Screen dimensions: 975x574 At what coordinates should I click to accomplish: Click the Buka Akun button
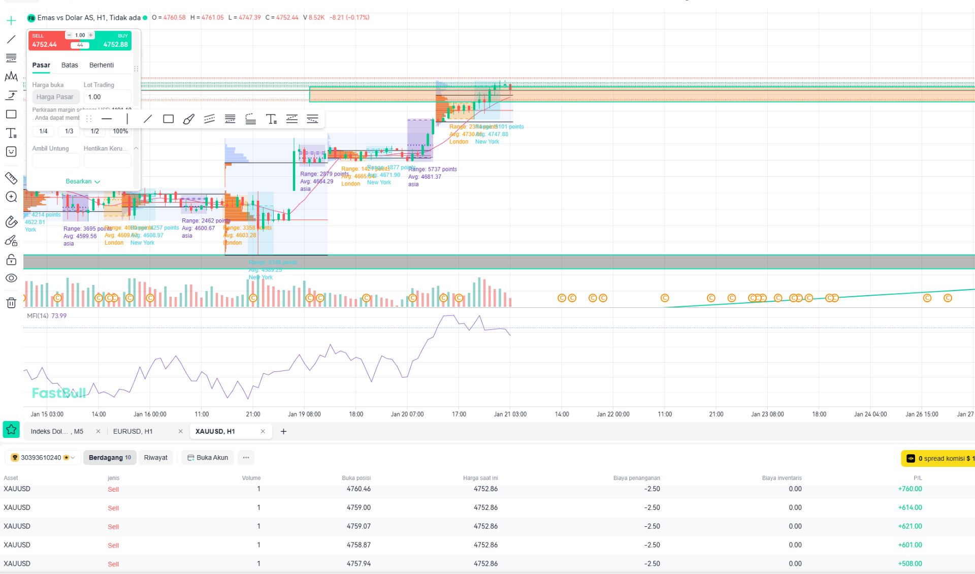[x=208, y=458]
